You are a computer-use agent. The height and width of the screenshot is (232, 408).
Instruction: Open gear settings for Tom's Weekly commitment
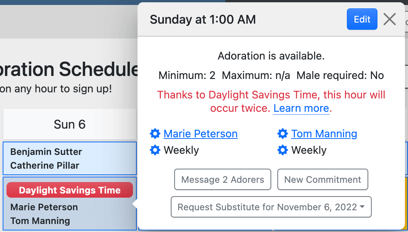tap(282, 150)
